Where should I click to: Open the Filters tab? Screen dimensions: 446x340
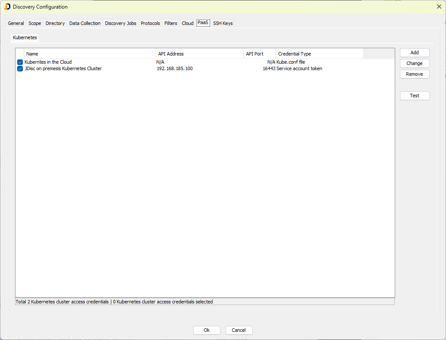171,23
